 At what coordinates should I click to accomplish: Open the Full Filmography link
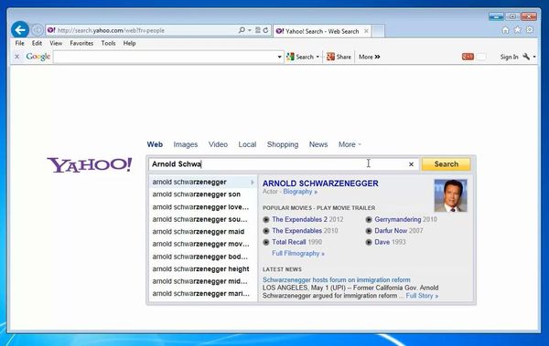[298, 254]
